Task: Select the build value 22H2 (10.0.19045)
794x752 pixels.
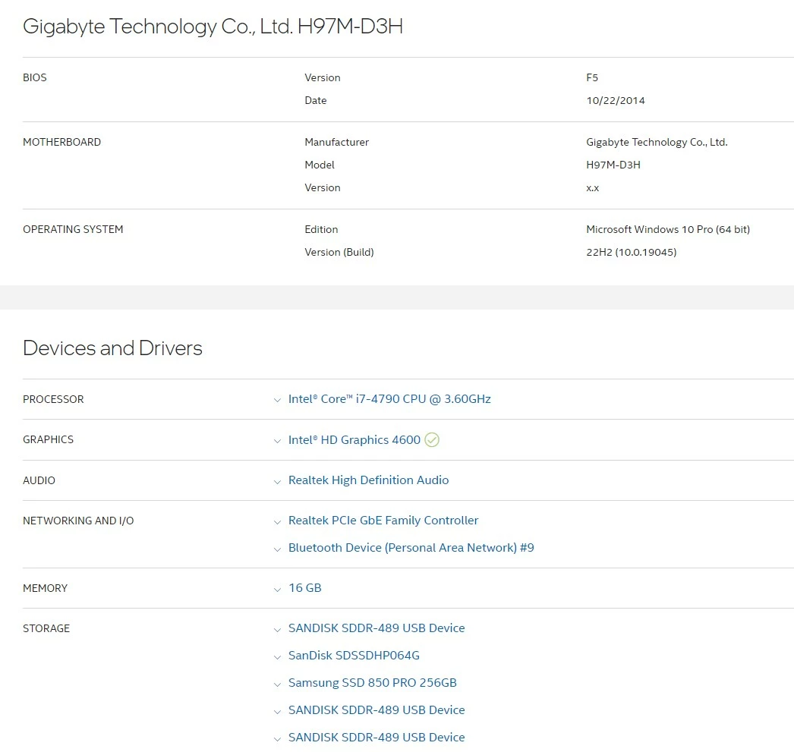Action: pos(631,252)
